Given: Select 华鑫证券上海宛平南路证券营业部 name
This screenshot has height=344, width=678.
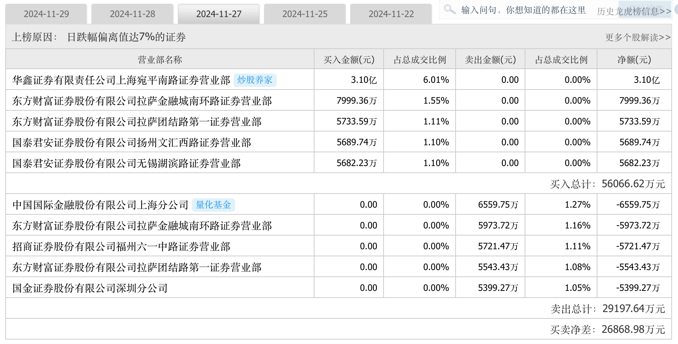Looking at the screenshot, I should tap(121, 80).
